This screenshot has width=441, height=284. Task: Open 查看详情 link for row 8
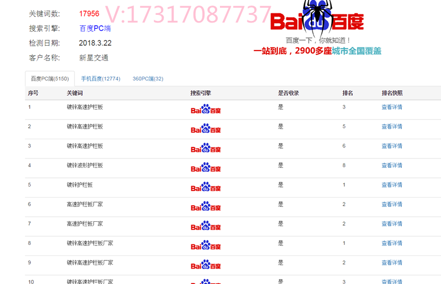(x=392, y=243)
